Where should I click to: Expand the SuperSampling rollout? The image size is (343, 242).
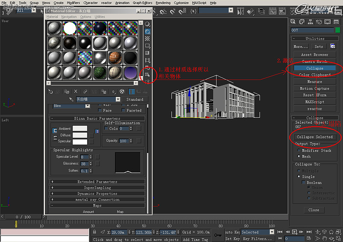pyautogui.click(x=97, y=188)
